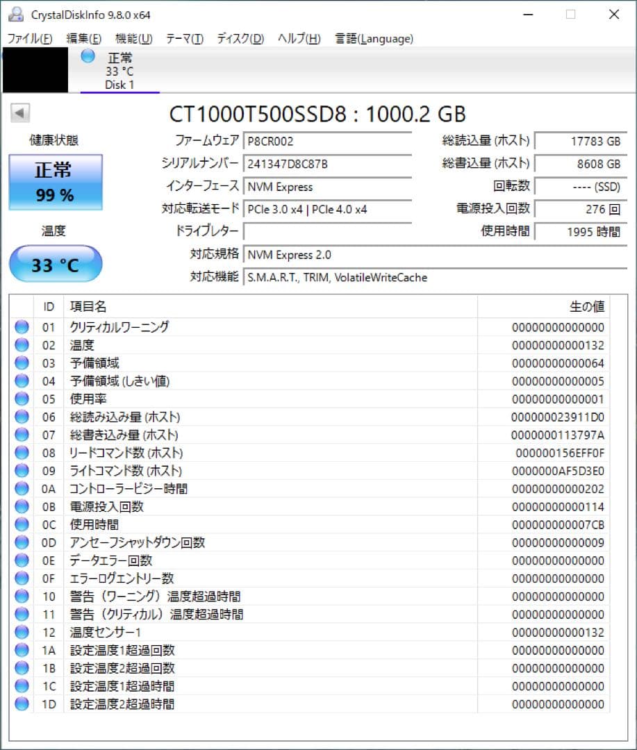Viewport: 637px width, 750px height.
Task: Open the ファイル(F) menu
Action: pos(30,38)
